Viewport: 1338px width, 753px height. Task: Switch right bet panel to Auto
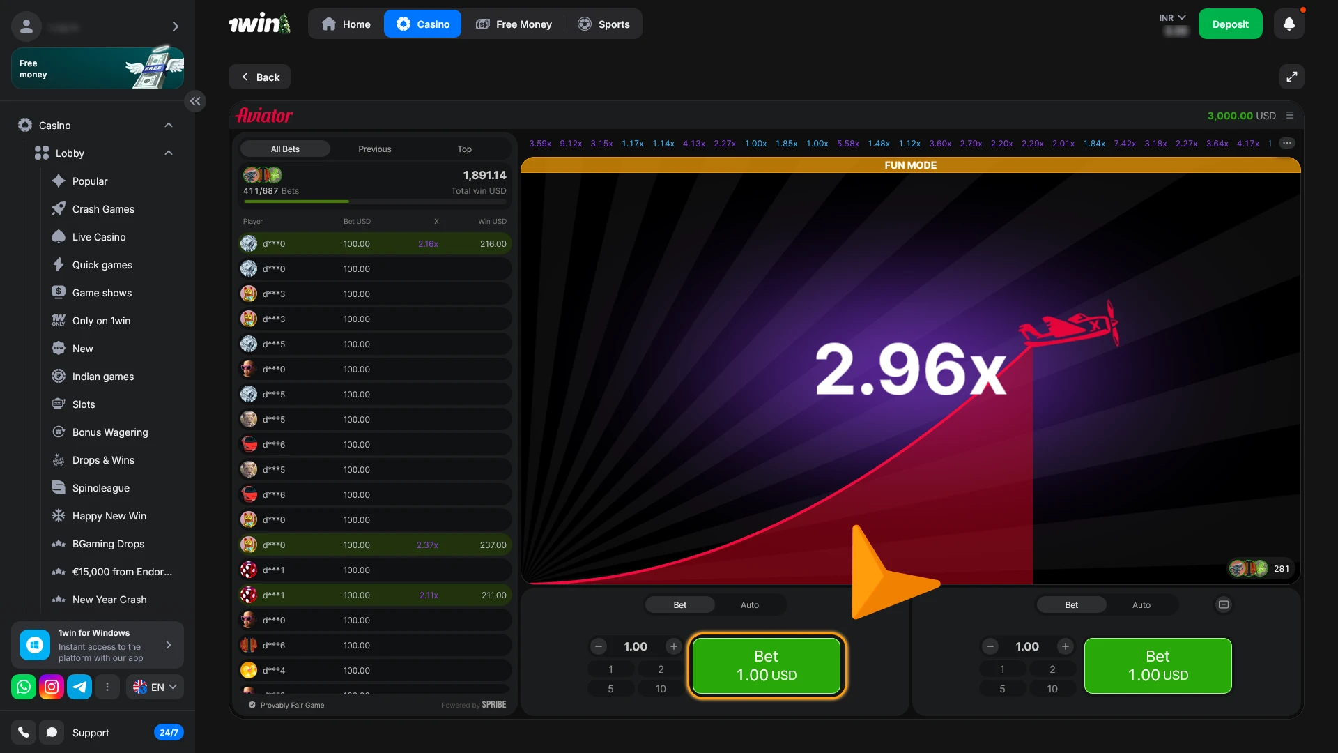(1141, 604)
